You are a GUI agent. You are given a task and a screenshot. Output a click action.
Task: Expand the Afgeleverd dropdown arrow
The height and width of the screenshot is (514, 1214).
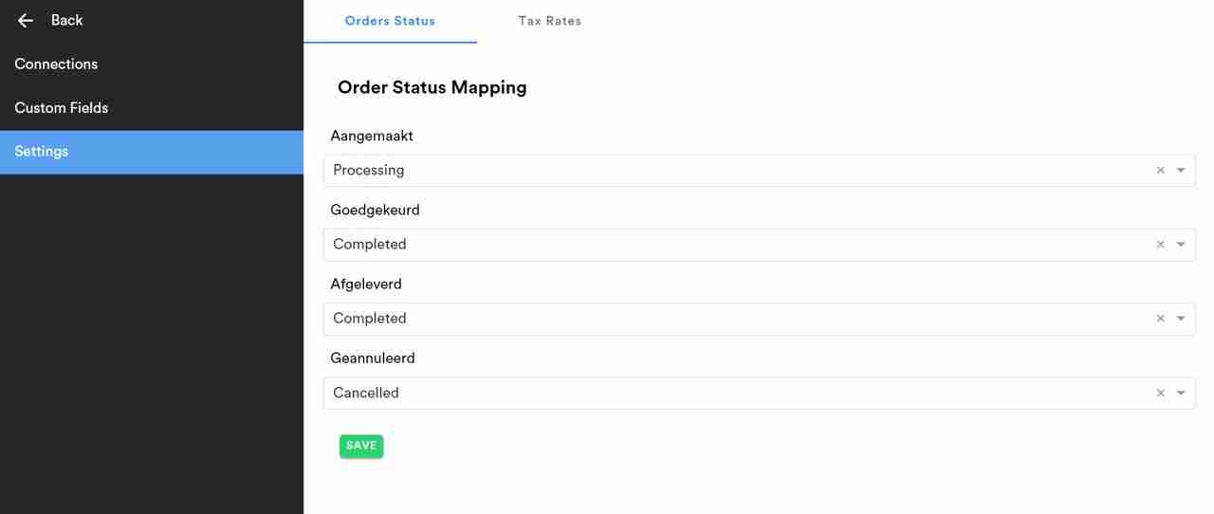(x=1181, y=319)
